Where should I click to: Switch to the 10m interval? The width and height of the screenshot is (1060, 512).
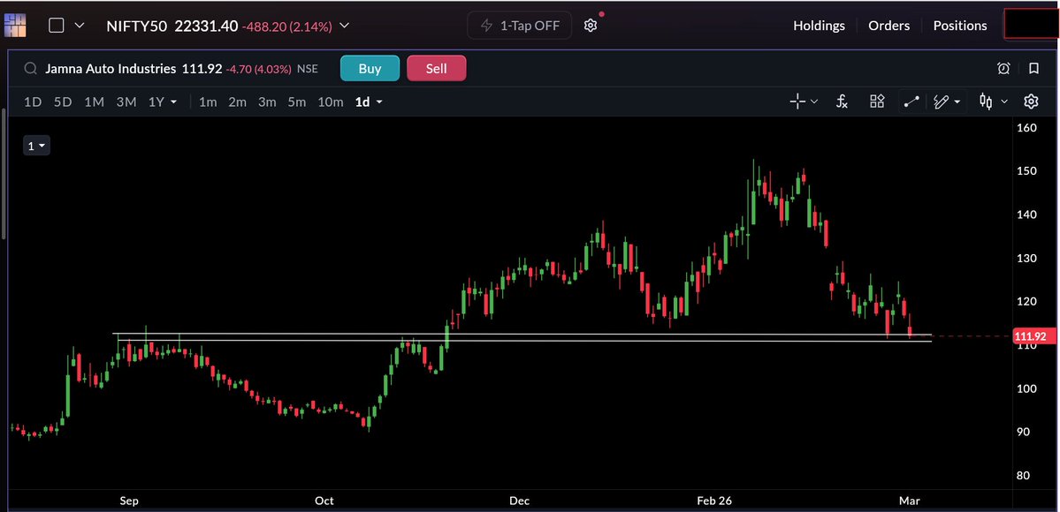(x=331, y=102)
